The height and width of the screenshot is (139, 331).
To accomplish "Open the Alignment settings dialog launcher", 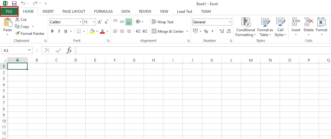I will (188, 41).
